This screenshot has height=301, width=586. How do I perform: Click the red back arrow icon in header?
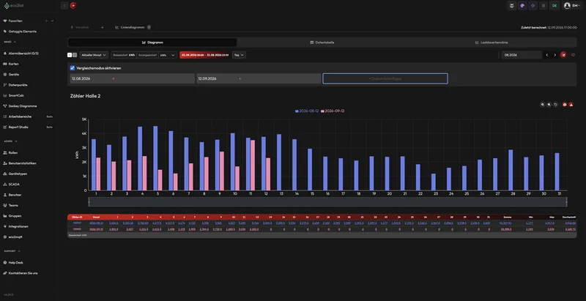pos(73,6)
